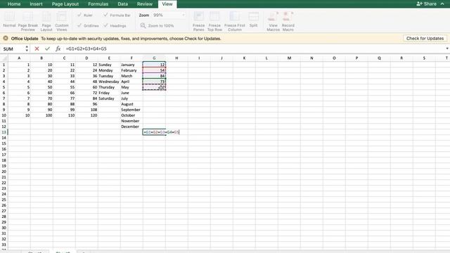Click the Zoom to 100% icon
The image size is (450, 253).
tap(143, 26)
